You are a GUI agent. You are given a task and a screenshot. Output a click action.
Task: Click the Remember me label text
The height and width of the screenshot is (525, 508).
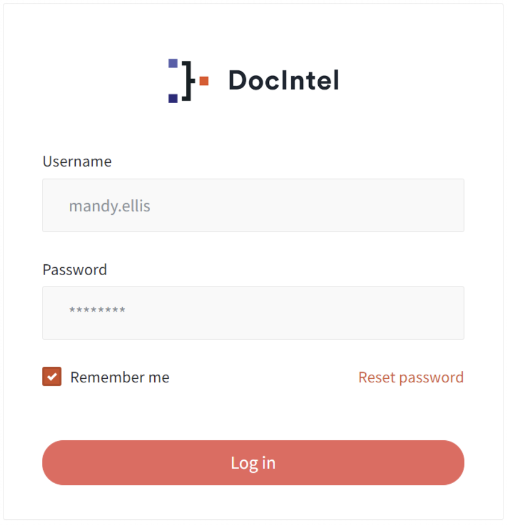119,377
